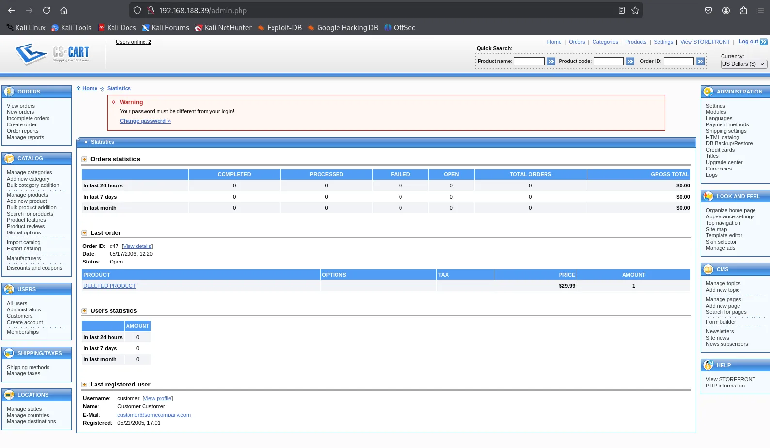Bookmark this page with the star icon

point(635,10)
